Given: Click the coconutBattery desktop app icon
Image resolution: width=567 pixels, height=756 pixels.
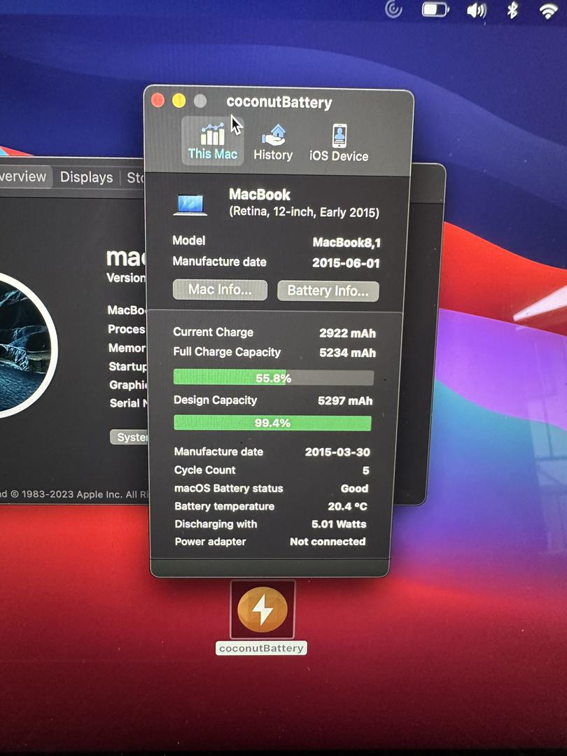Looking at the screenshot, I should point(262,610).
